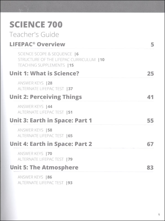Open Alternate LIFEPAC Test page 93
This screenshot has width=165, height=221.
click(45, 183)
